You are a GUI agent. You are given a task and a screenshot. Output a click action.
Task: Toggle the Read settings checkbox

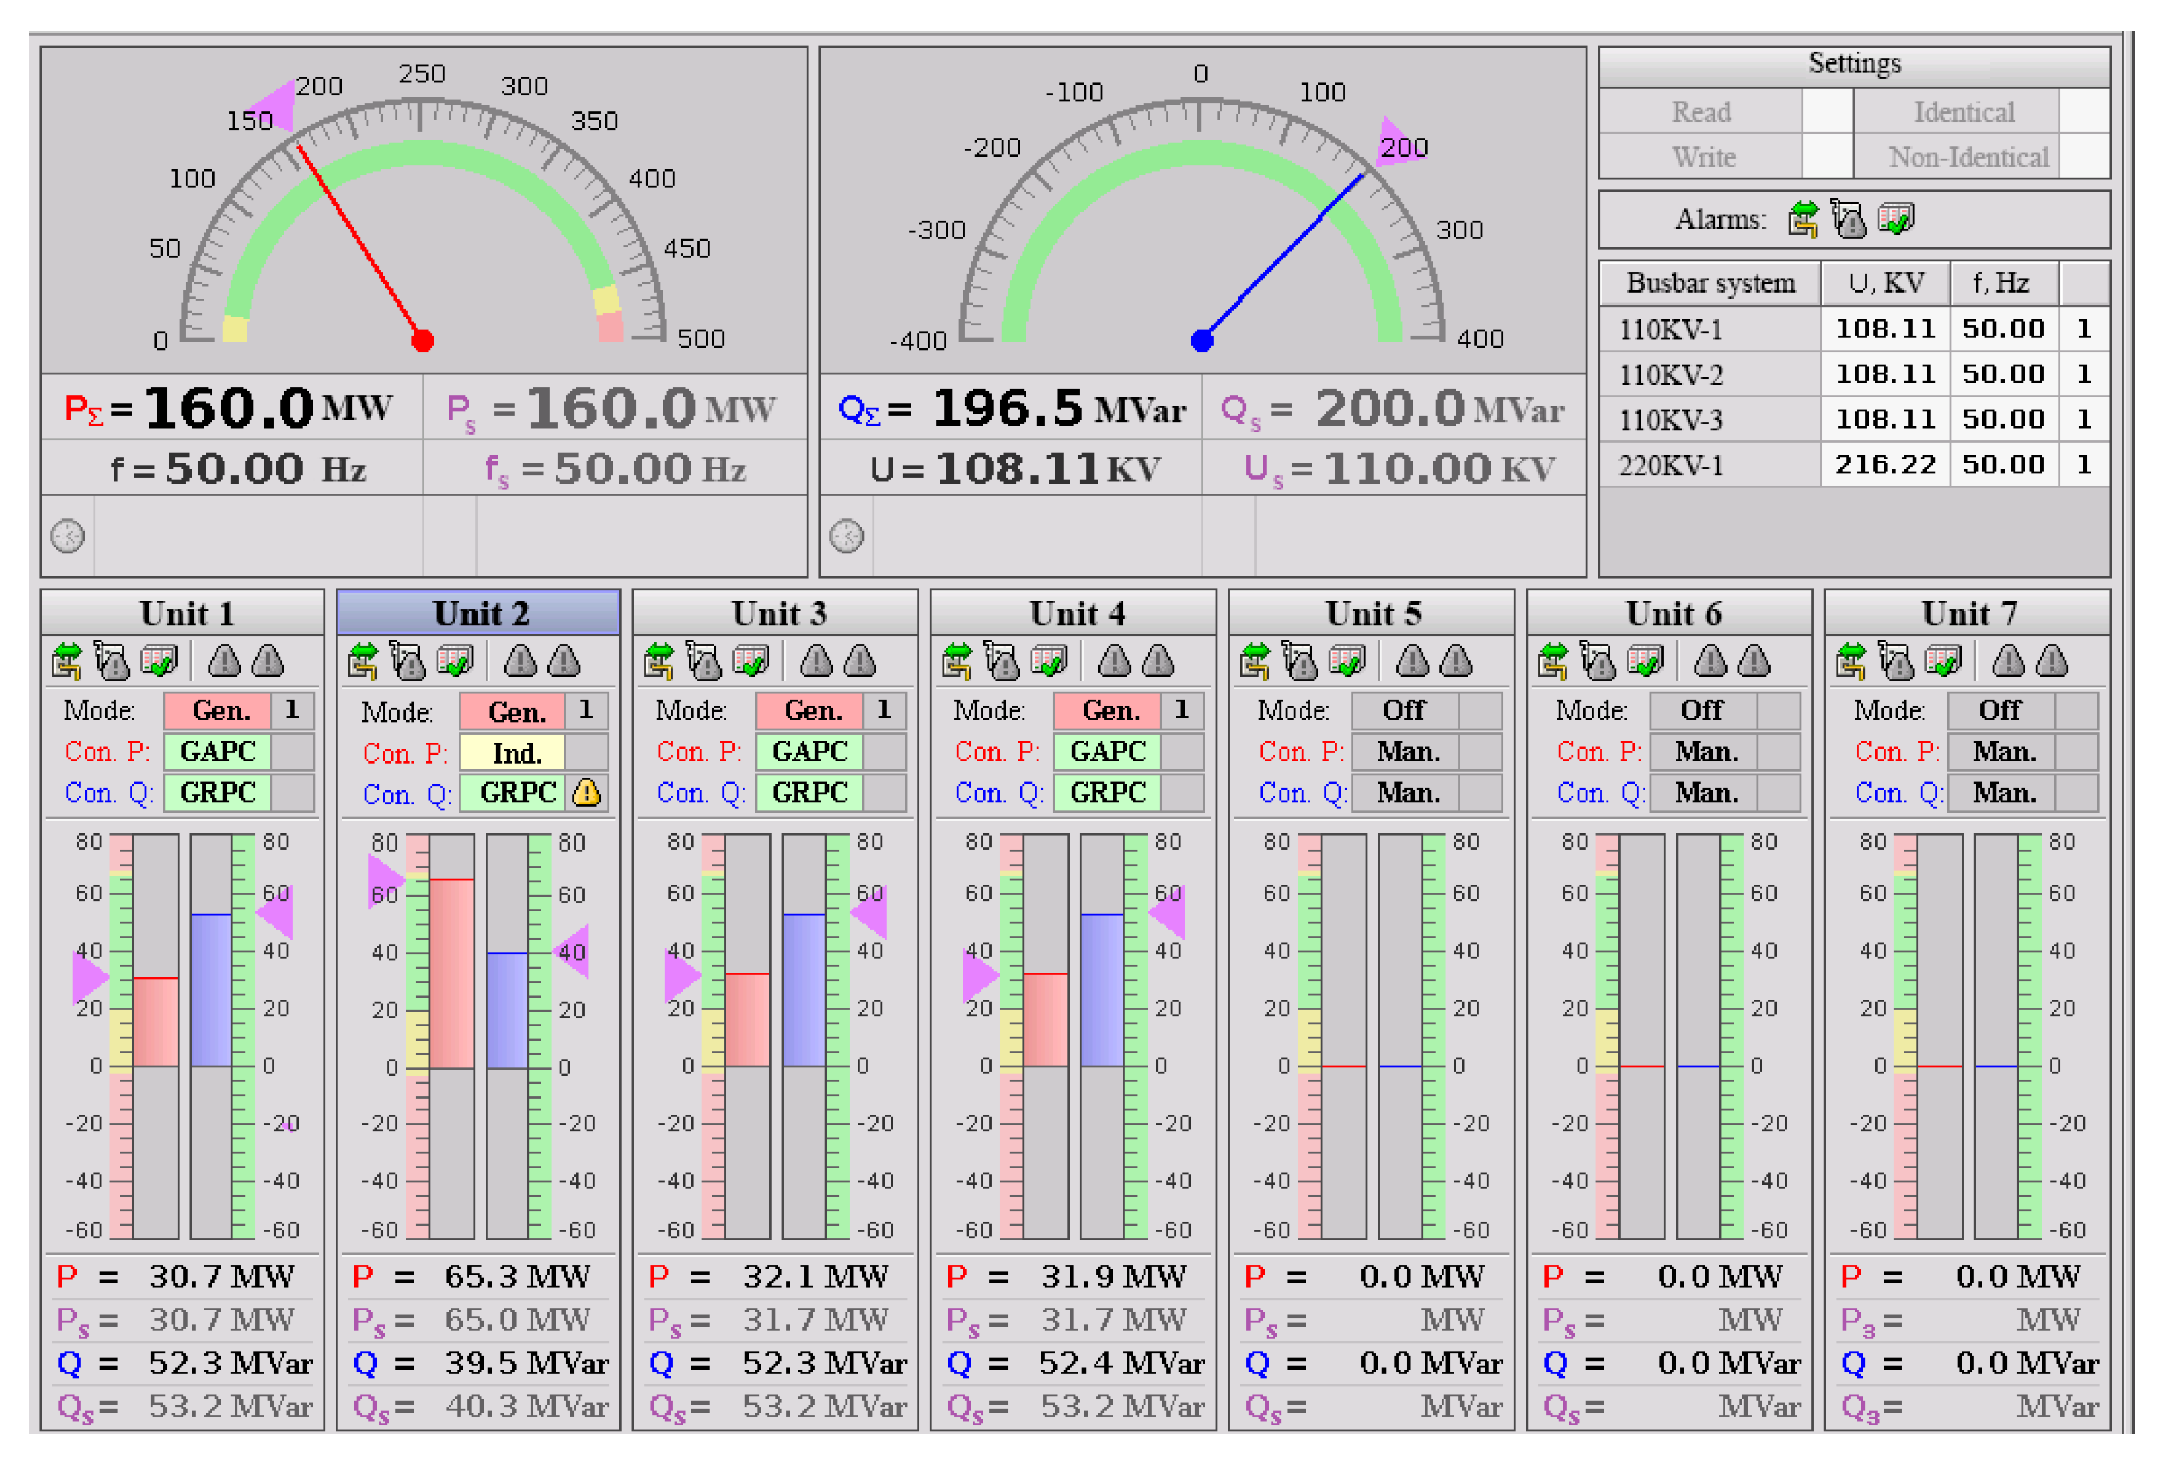coord(1826,112)
